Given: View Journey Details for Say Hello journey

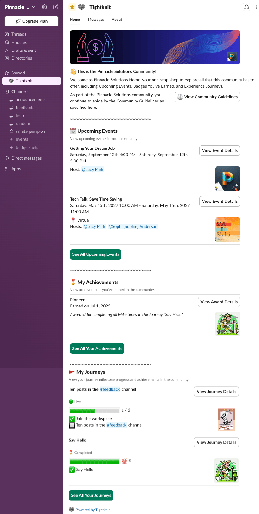Looking at the screenshot, I should point(216,442).
